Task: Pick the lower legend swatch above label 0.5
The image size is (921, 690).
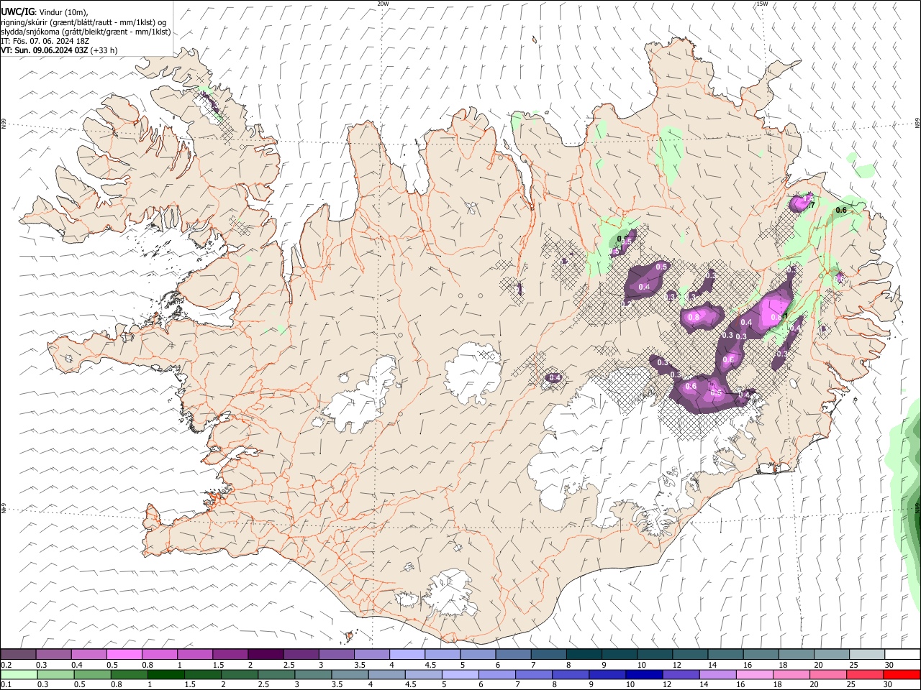Action: (x=92, y=674)
